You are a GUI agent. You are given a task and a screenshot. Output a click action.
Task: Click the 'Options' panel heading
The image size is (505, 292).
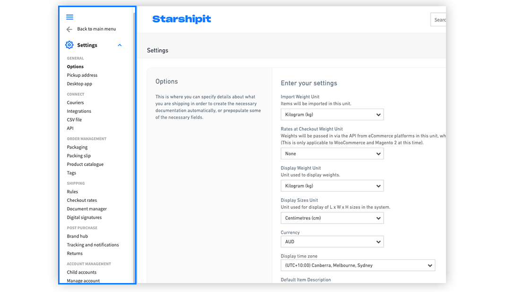pyautogui.click(x=166, y=81)
